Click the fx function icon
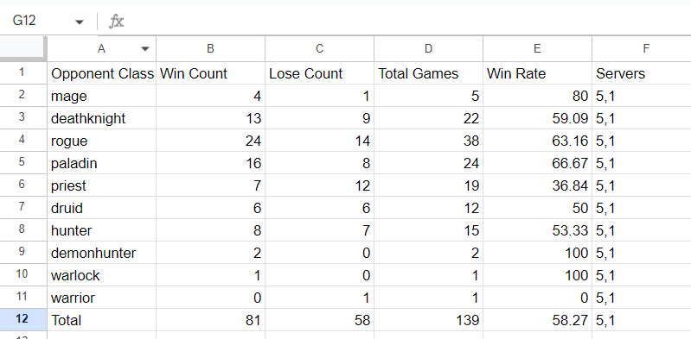 tap(117, 21)
